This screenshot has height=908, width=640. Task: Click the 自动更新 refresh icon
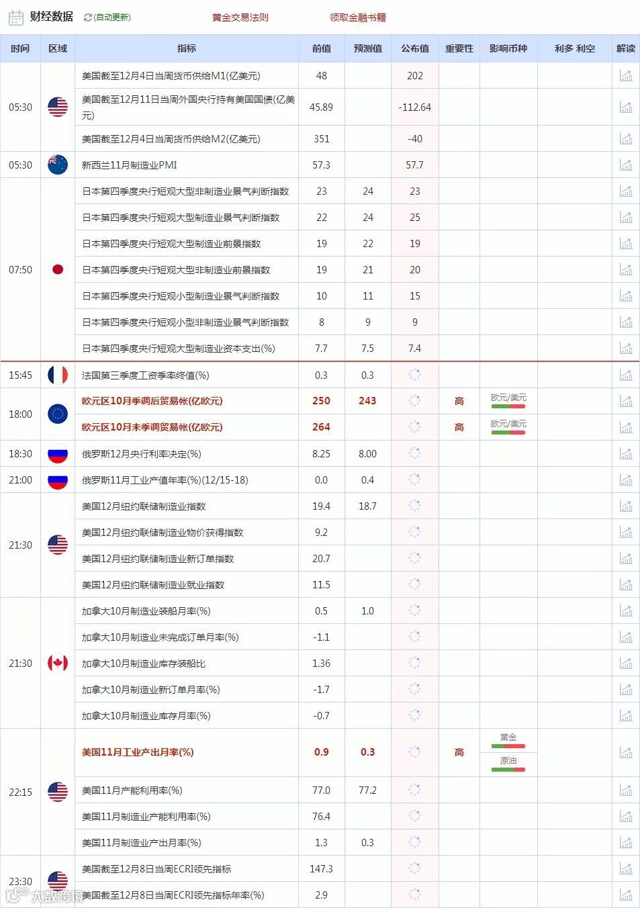point(87,17)
